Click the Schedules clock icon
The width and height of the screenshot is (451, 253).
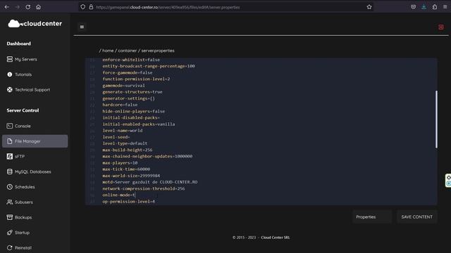pos(9,187)
